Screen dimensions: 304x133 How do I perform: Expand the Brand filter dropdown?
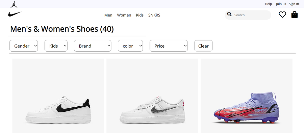pyautogui.click(x=93, y=46)
